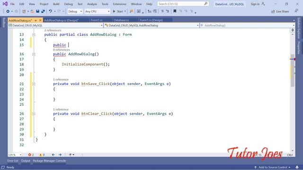
Task: Collapse the btnSave_Click method block
Action: (x=34, y=84)
